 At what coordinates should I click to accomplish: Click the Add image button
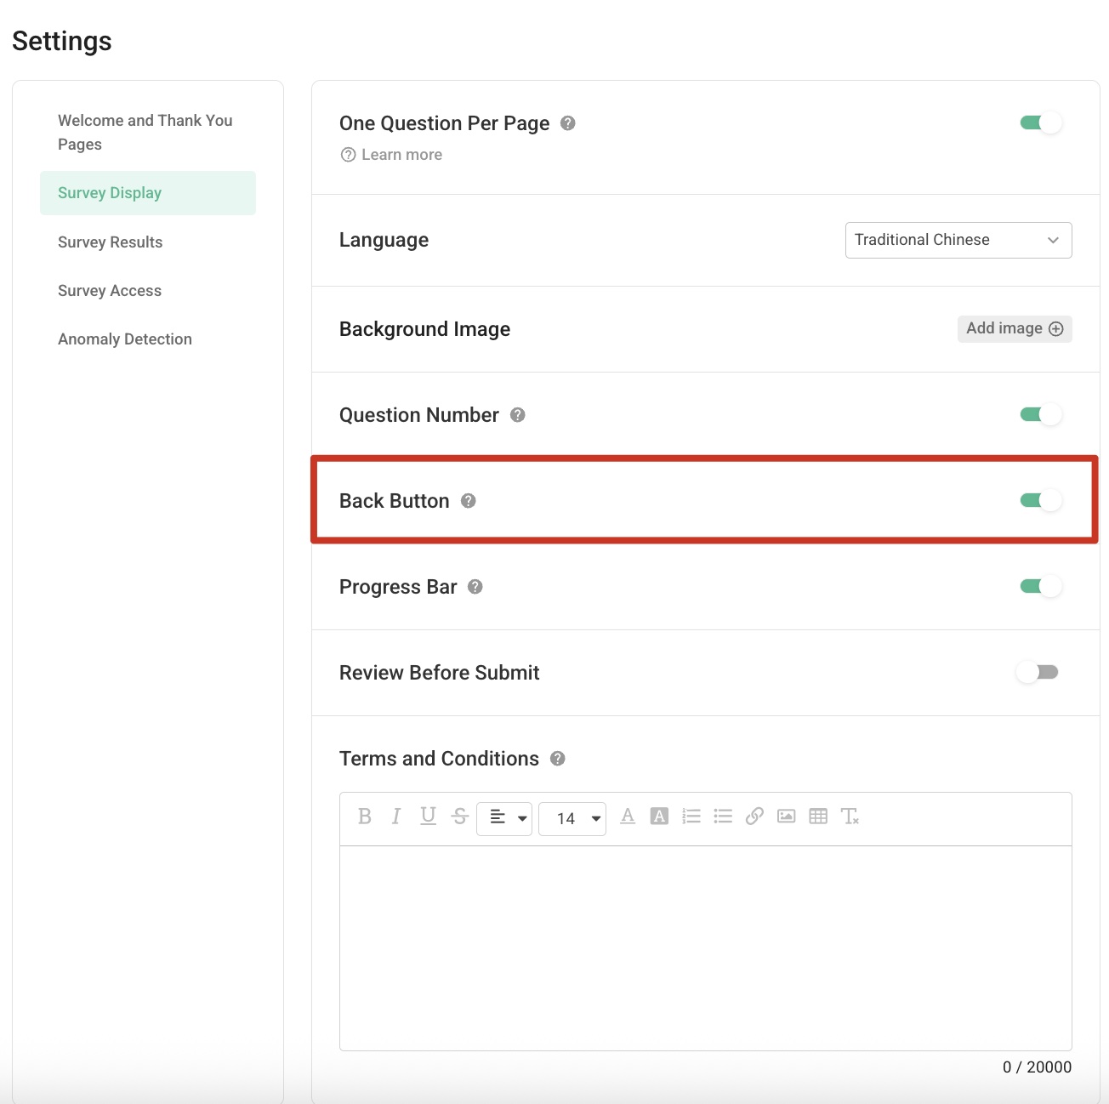[1014, 328]
